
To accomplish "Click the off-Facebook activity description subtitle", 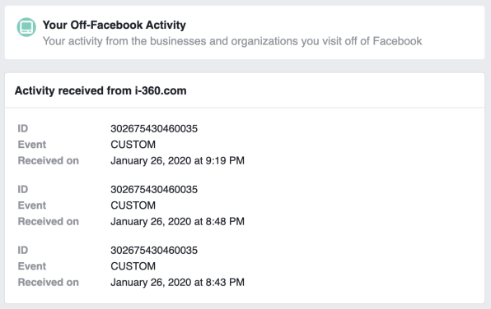I will pyautogui.click(x=232, y=41).
